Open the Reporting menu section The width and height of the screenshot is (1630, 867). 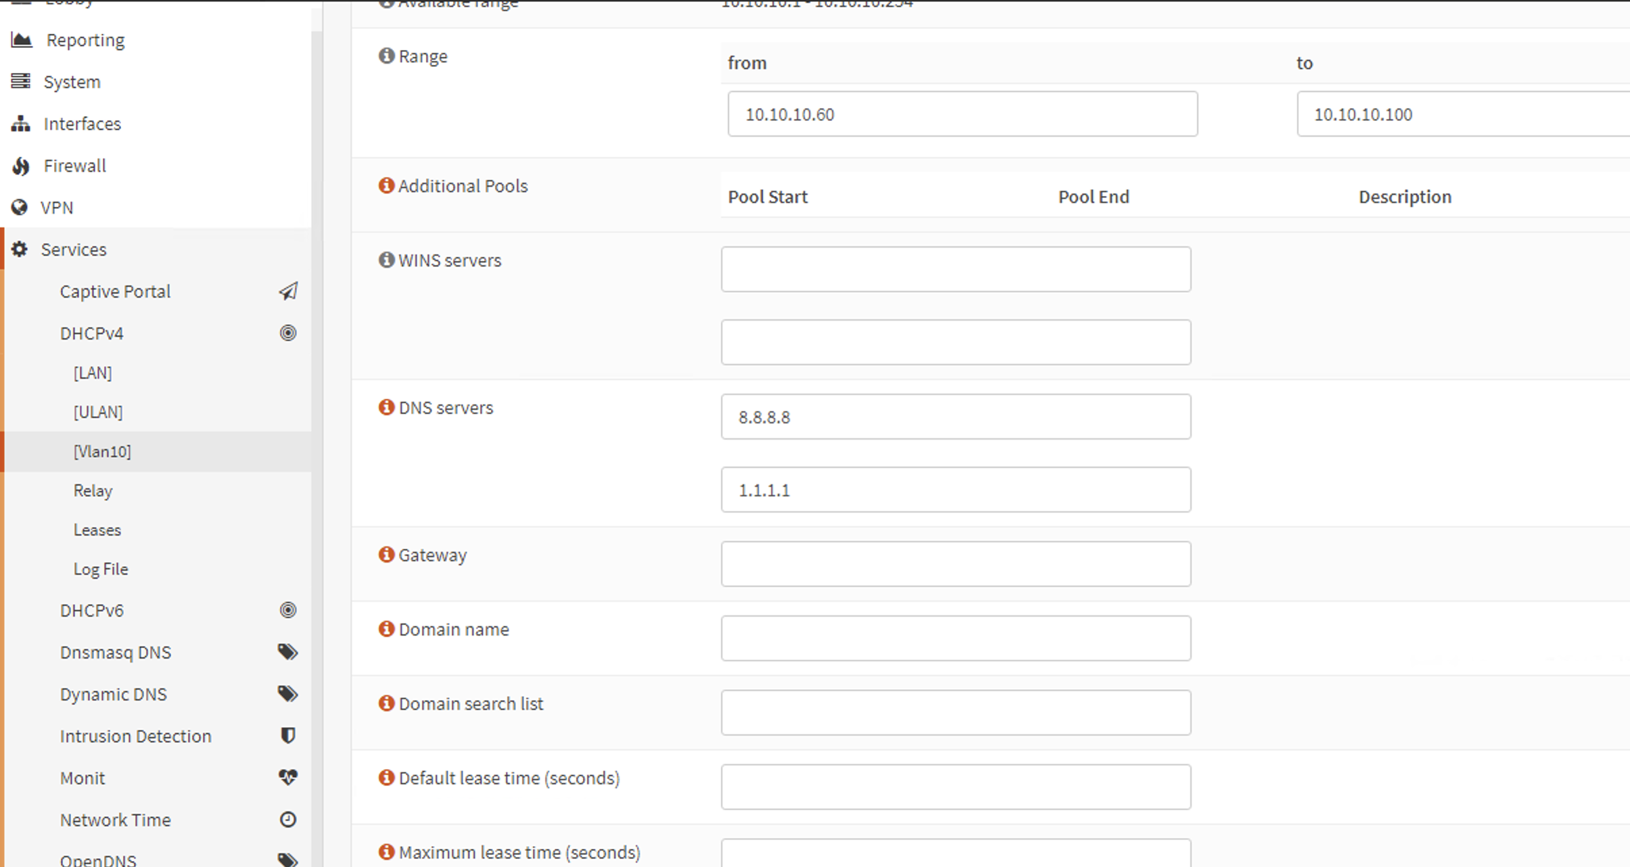(85, 40)
